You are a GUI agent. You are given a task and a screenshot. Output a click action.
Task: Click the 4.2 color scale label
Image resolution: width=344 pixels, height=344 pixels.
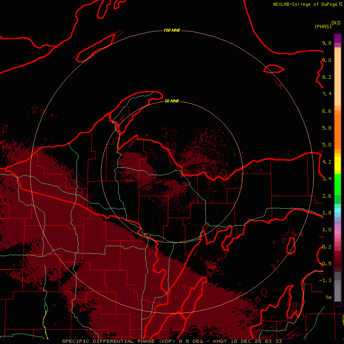coord(327,162)
